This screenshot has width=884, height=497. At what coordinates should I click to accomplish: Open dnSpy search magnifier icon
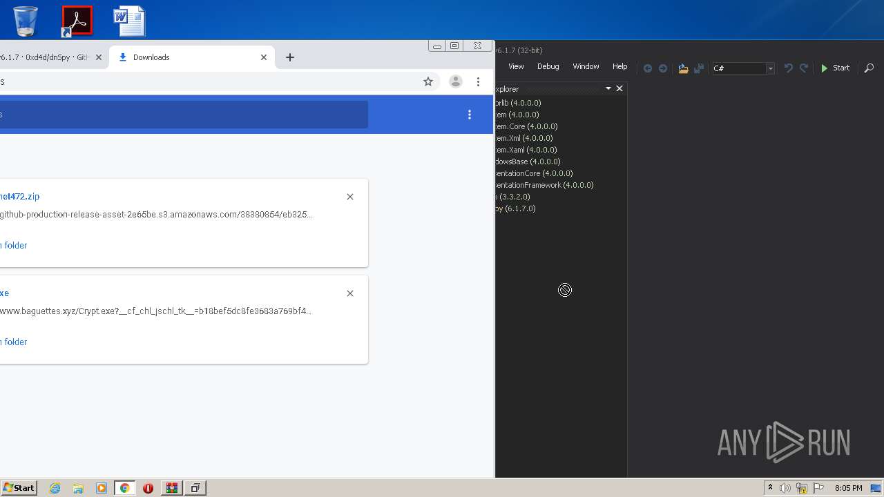pos(869,68)
